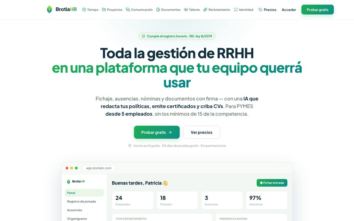Click the location pin icon near Hecho en España
Image resolution: width=354 pixels, height=221 pixels.
click(130, 146)
